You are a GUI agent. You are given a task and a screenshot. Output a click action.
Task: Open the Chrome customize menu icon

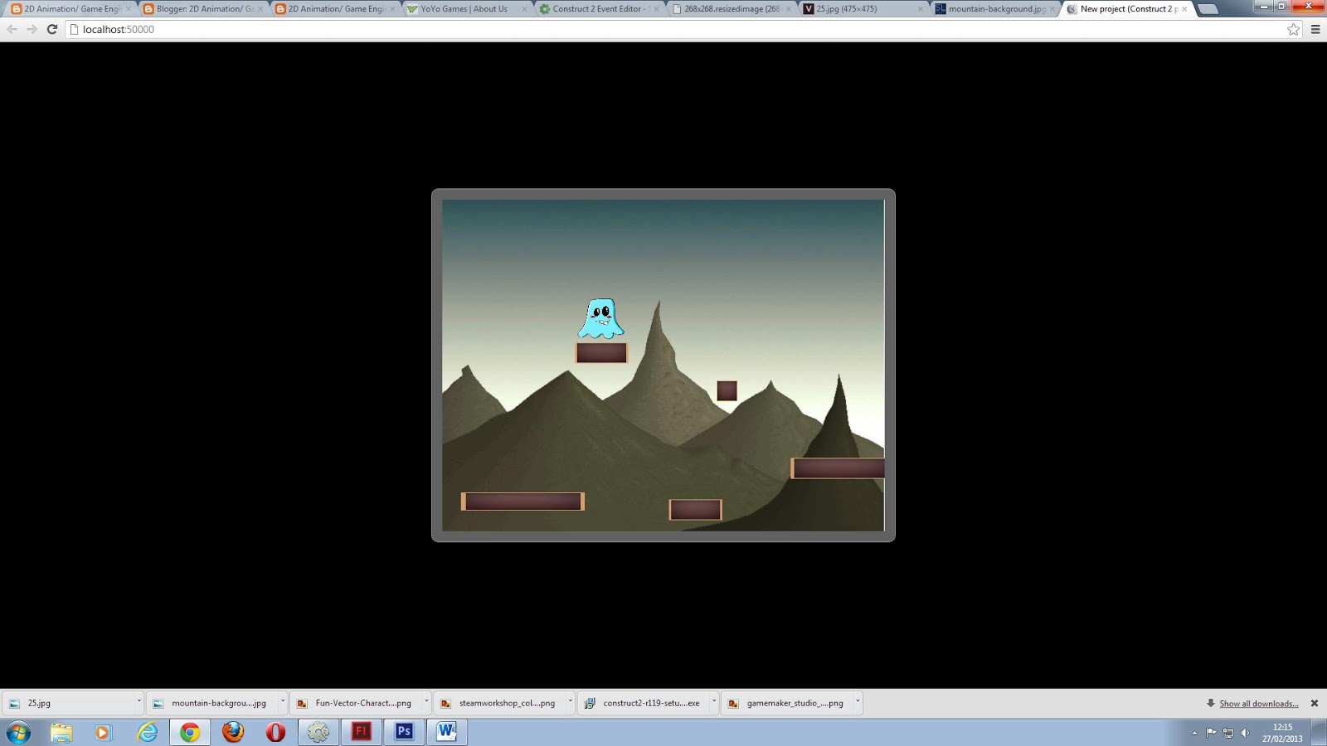[x=1316, y=29]
